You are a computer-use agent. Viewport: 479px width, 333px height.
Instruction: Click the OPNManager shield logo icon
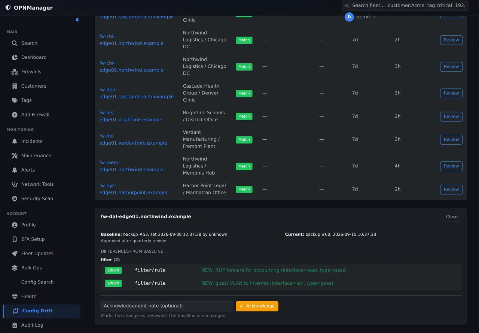click(x=8, y=8)
